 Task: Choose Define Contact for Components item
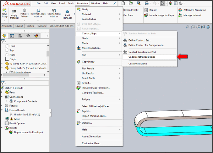coord(149,45)
